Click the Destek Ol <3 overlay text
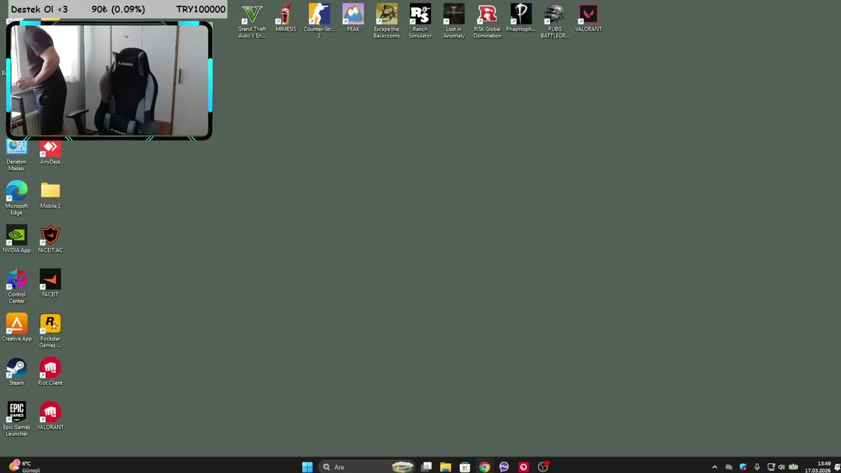 click(39, 9)
